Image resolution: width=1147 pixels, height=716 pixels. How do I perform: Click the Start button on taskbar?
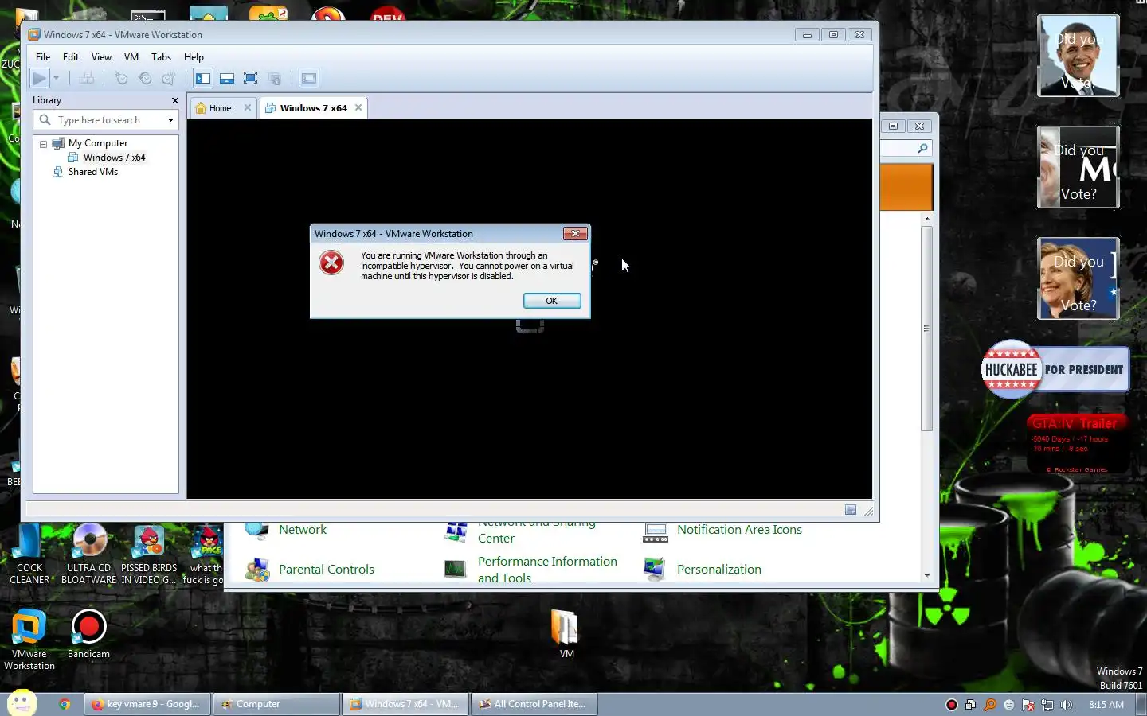coord(22,703)
